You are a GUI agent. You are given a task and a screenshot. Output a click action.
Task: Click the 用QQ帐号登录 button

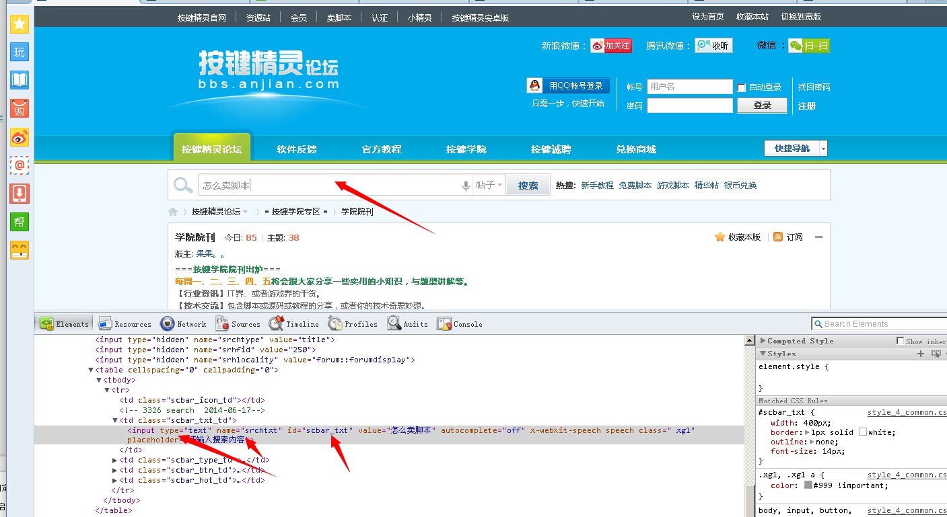(x=568, y=85)
